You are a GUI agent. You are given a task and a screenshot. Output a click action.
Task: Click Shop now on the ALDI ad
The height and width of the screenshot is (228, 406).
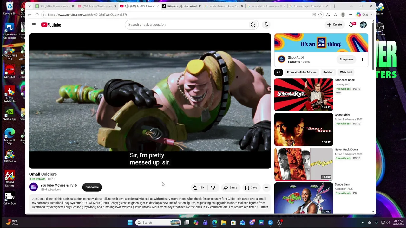point(346,60)
